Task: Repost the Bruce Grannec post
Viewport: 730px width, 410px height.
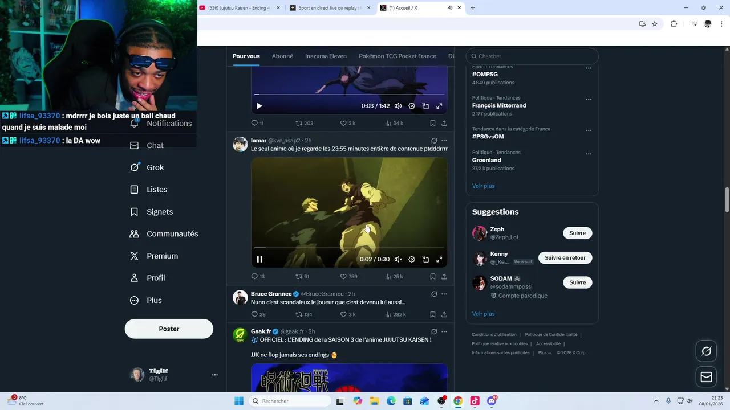Action: 303,314
